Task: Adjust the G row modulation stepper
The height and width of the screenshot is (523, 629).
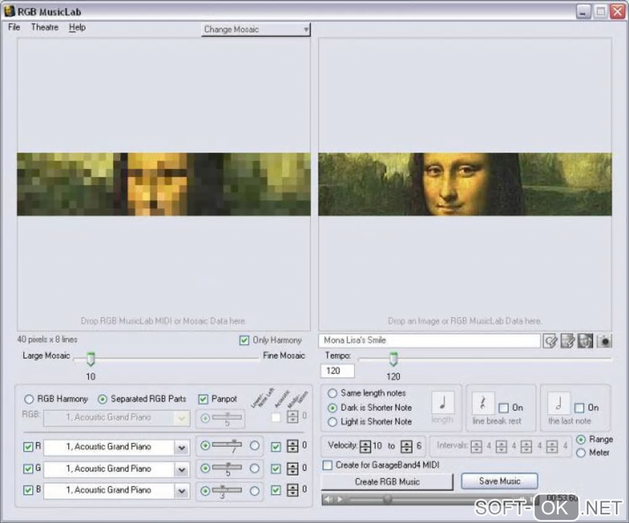Action: coord(293,469)
